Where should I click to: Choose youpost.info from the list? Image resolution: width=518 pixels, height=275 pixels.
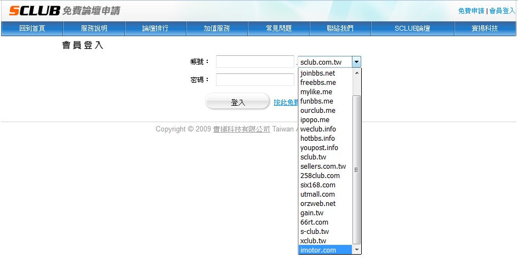click(325, 147)
